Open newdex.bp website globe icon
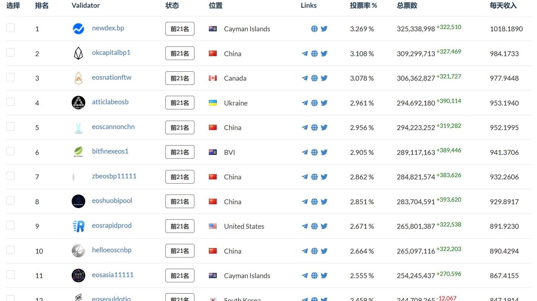Screen dimensions: 537x301 coord(314,29)
